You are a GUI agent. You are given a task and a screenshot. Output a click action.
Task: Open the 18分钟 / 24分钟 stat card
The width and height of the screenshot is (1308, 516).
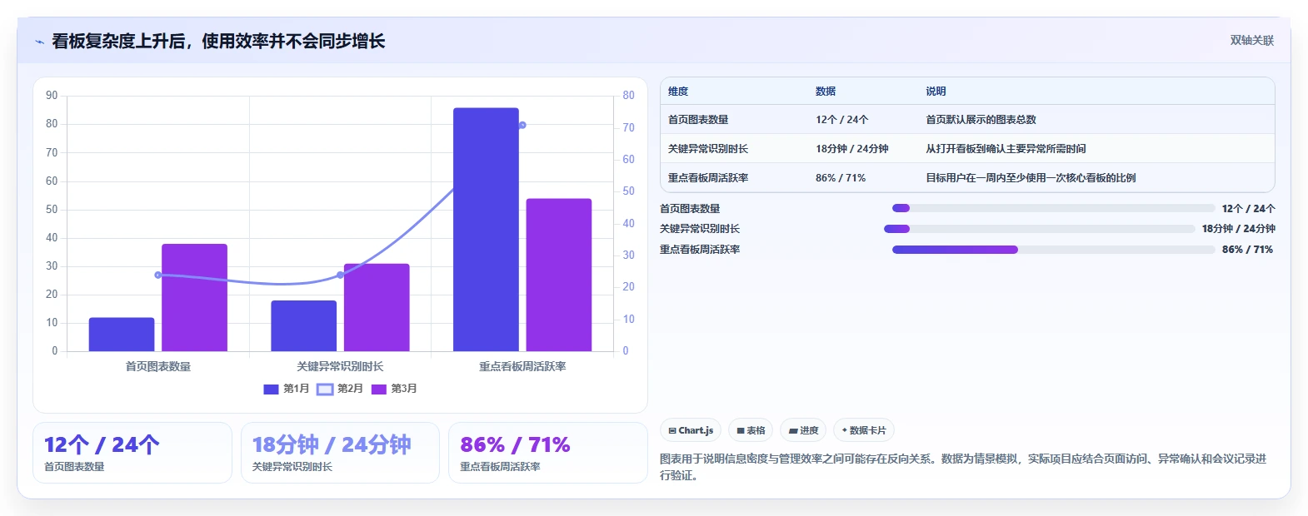click(x=340, y=453)
